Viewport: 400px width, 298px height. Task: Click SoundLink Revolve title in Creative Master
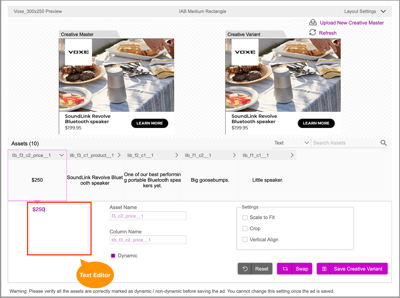pyautogui.click(x=88, y=119)
